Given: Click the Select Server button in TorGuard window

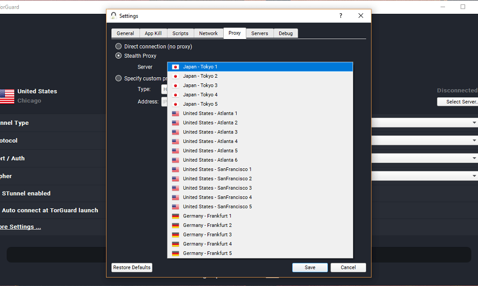Looking at the screenshot, I should click(457, 102).
